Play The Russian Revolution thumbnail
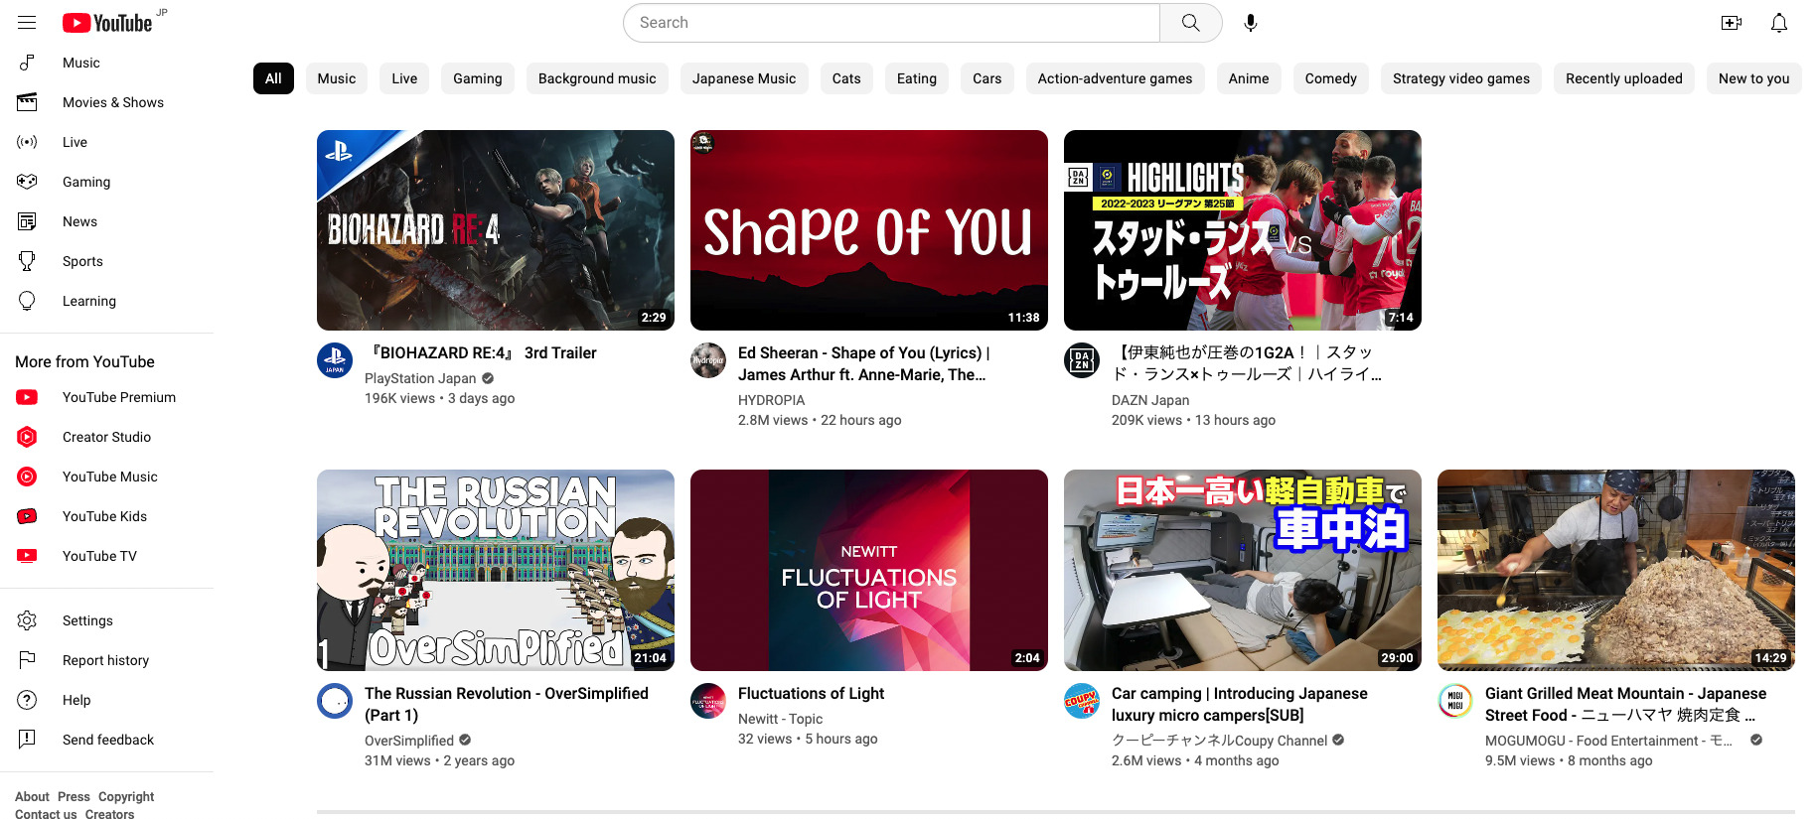The height and width of the screenshot is (819, 1818). tap(496, 570)
